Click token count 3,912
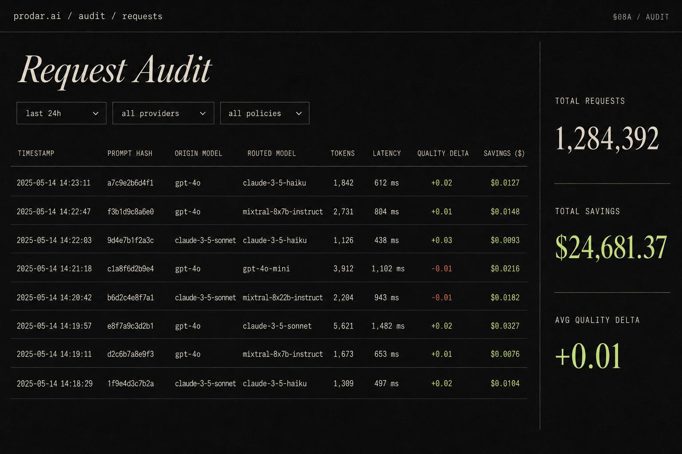 343,269
